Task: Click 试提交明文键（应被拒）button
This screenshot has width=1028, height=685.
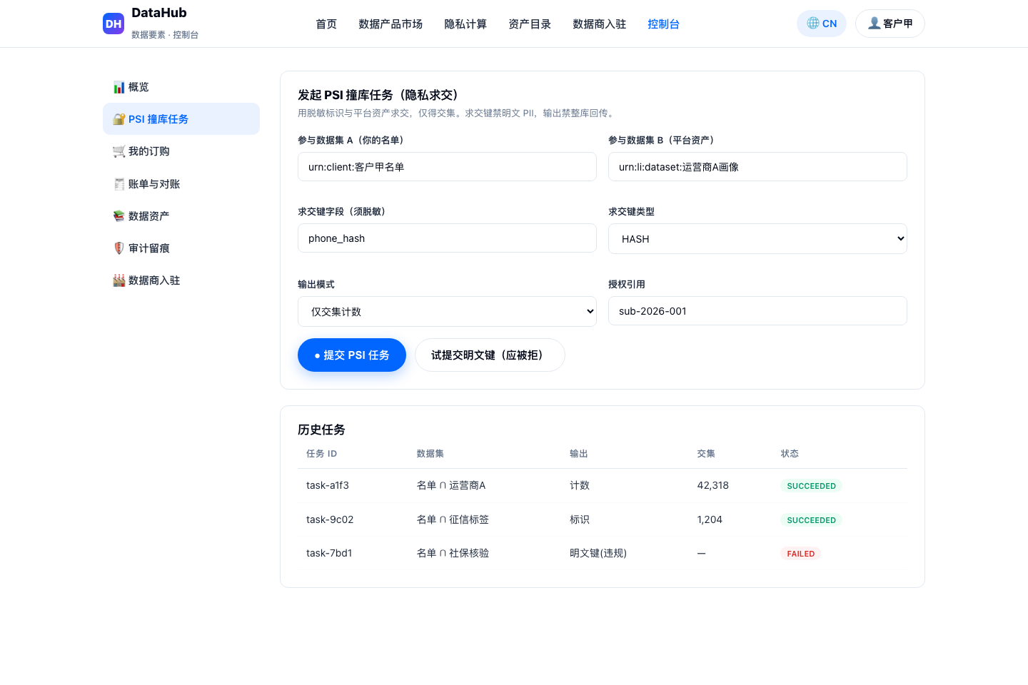Action: click(490, 355)
